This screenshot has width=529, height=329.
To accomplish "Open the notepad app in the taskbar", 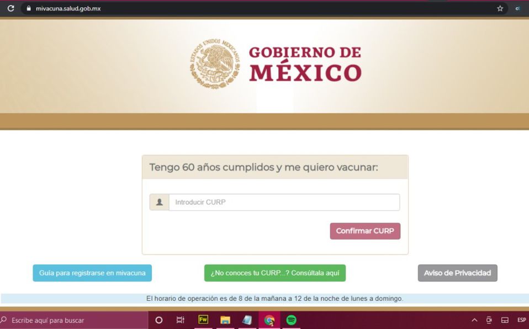I will (x=247, y=320).
